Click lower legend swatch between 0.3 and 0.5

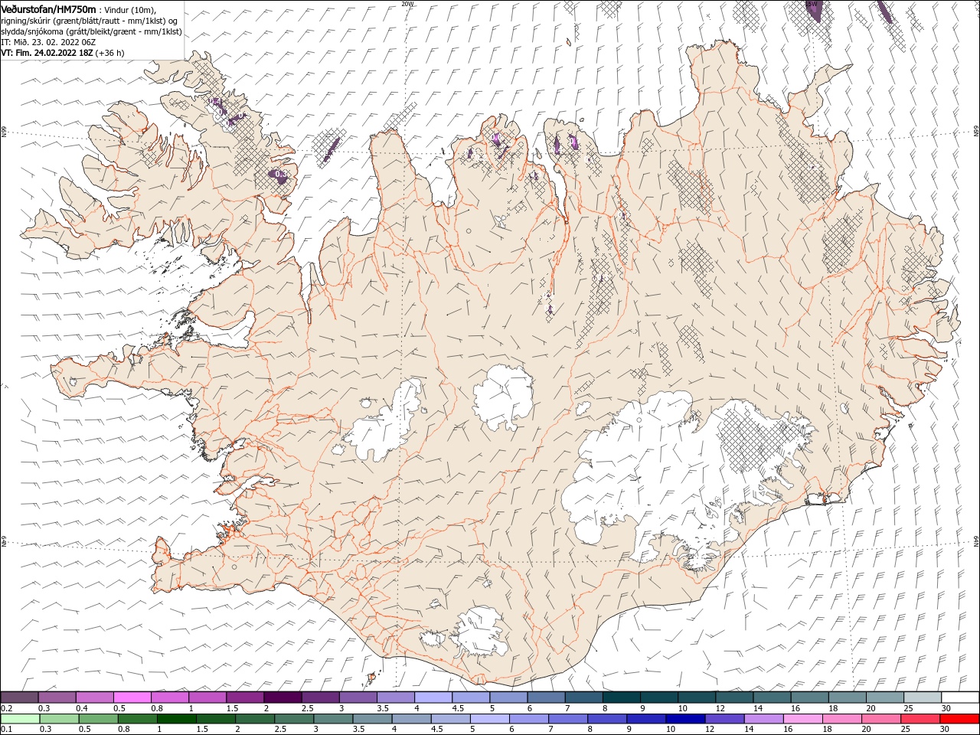[x=59, y=719]
